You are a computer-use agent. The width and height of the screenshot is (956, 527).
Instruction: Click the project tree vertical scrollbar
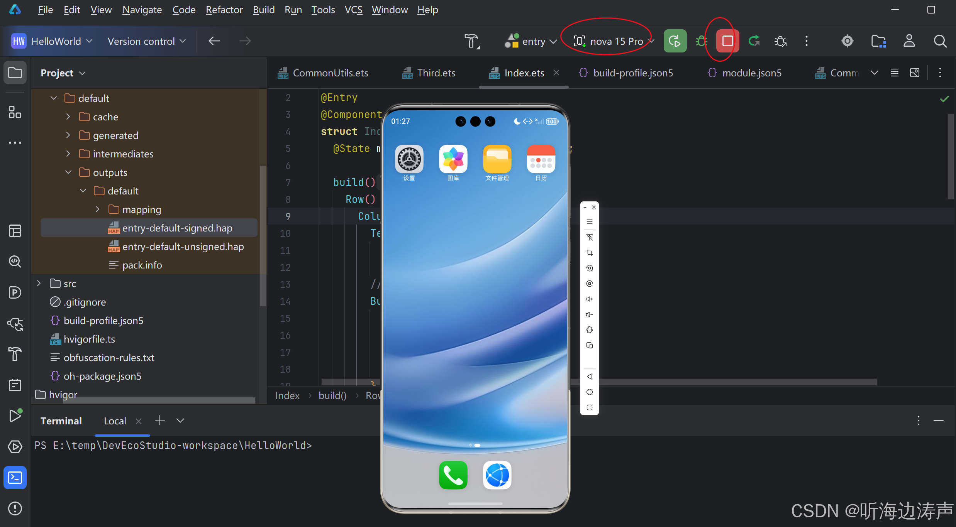[x=263, y=235]
